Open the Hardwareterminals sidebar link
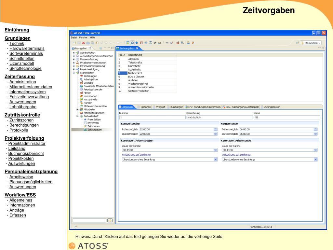The height and width of the screenshot is (250, 333). coord(27,49)
